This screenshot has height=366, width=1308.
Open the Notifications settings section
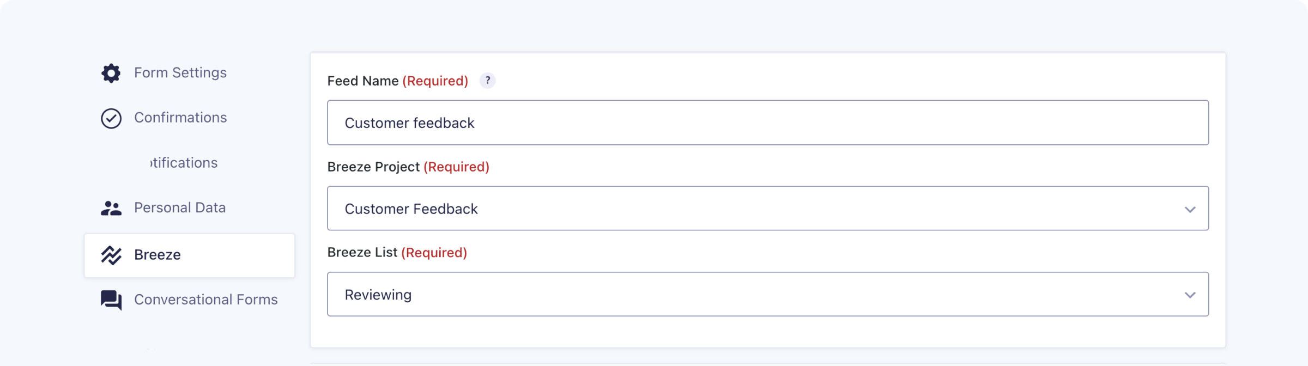[184, 163]
